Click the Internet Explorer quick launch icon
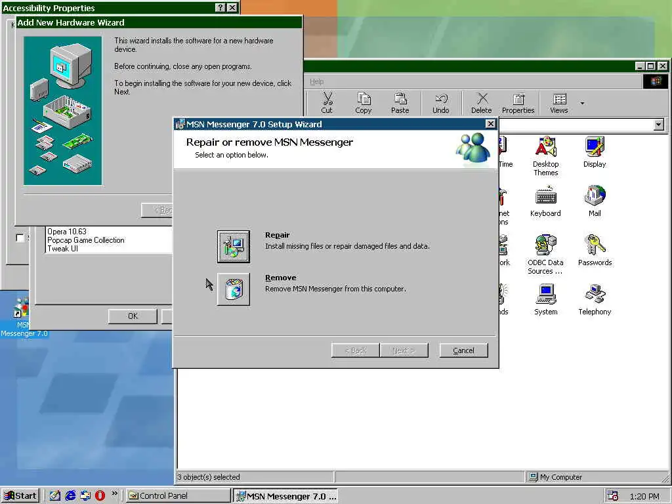Viewport: 672px width, 504px height. [70, 495]
